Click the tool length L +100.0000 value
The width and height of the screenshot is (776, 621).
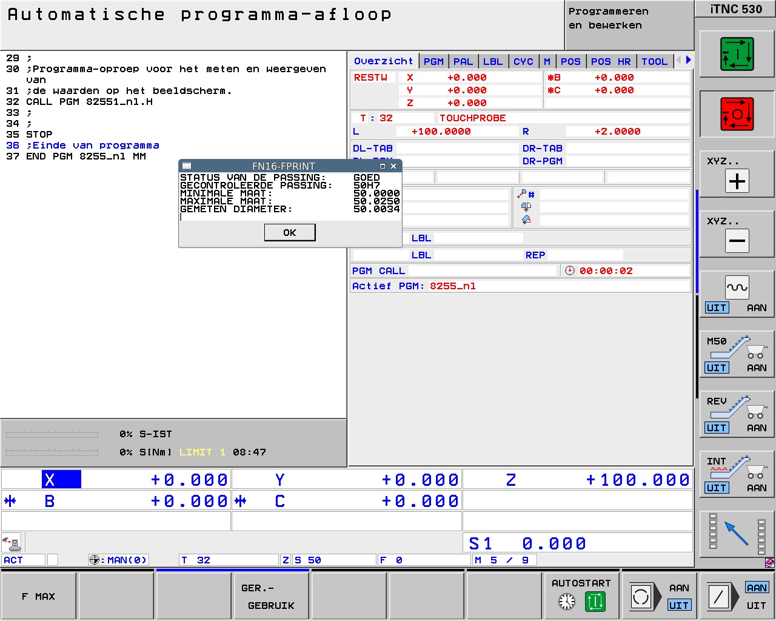point(441,132)
